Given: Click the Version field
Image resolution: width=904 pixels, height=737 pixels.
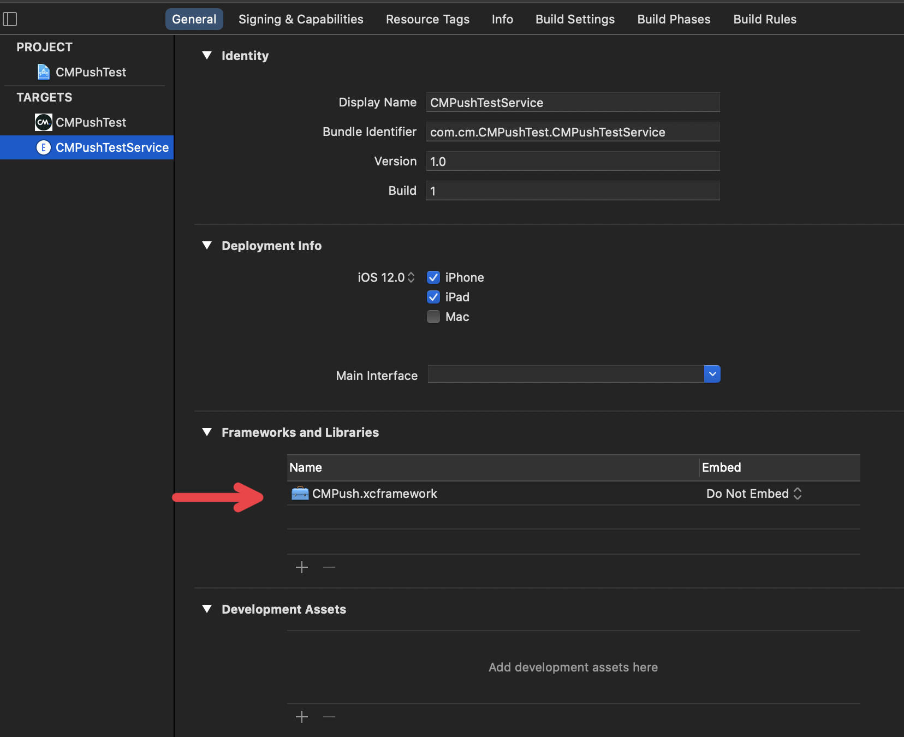Looking at the screenshot, I should [x=573, y=161].
